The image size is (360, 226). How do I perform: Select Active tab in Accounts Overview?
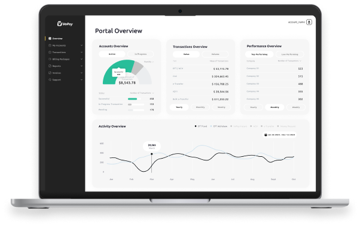click(112, 54)
